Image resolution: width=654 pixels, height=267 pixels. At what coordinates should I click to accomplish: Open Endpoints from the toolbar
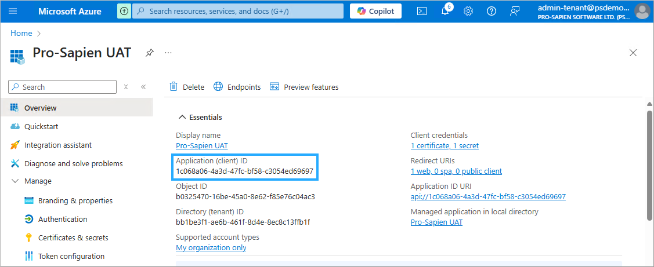(237, 87)
